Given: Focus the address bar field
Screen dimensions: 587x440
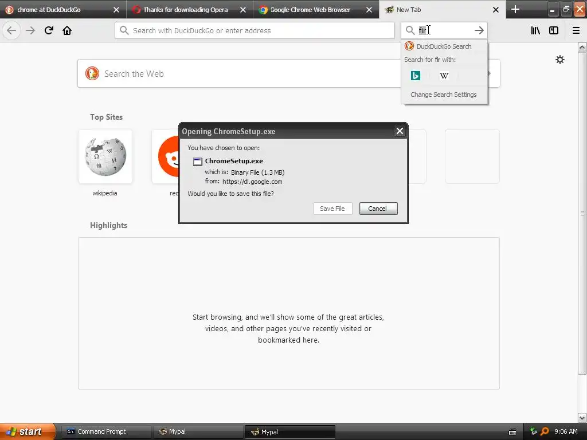Looking at the screenshot, I should [255, 30].
